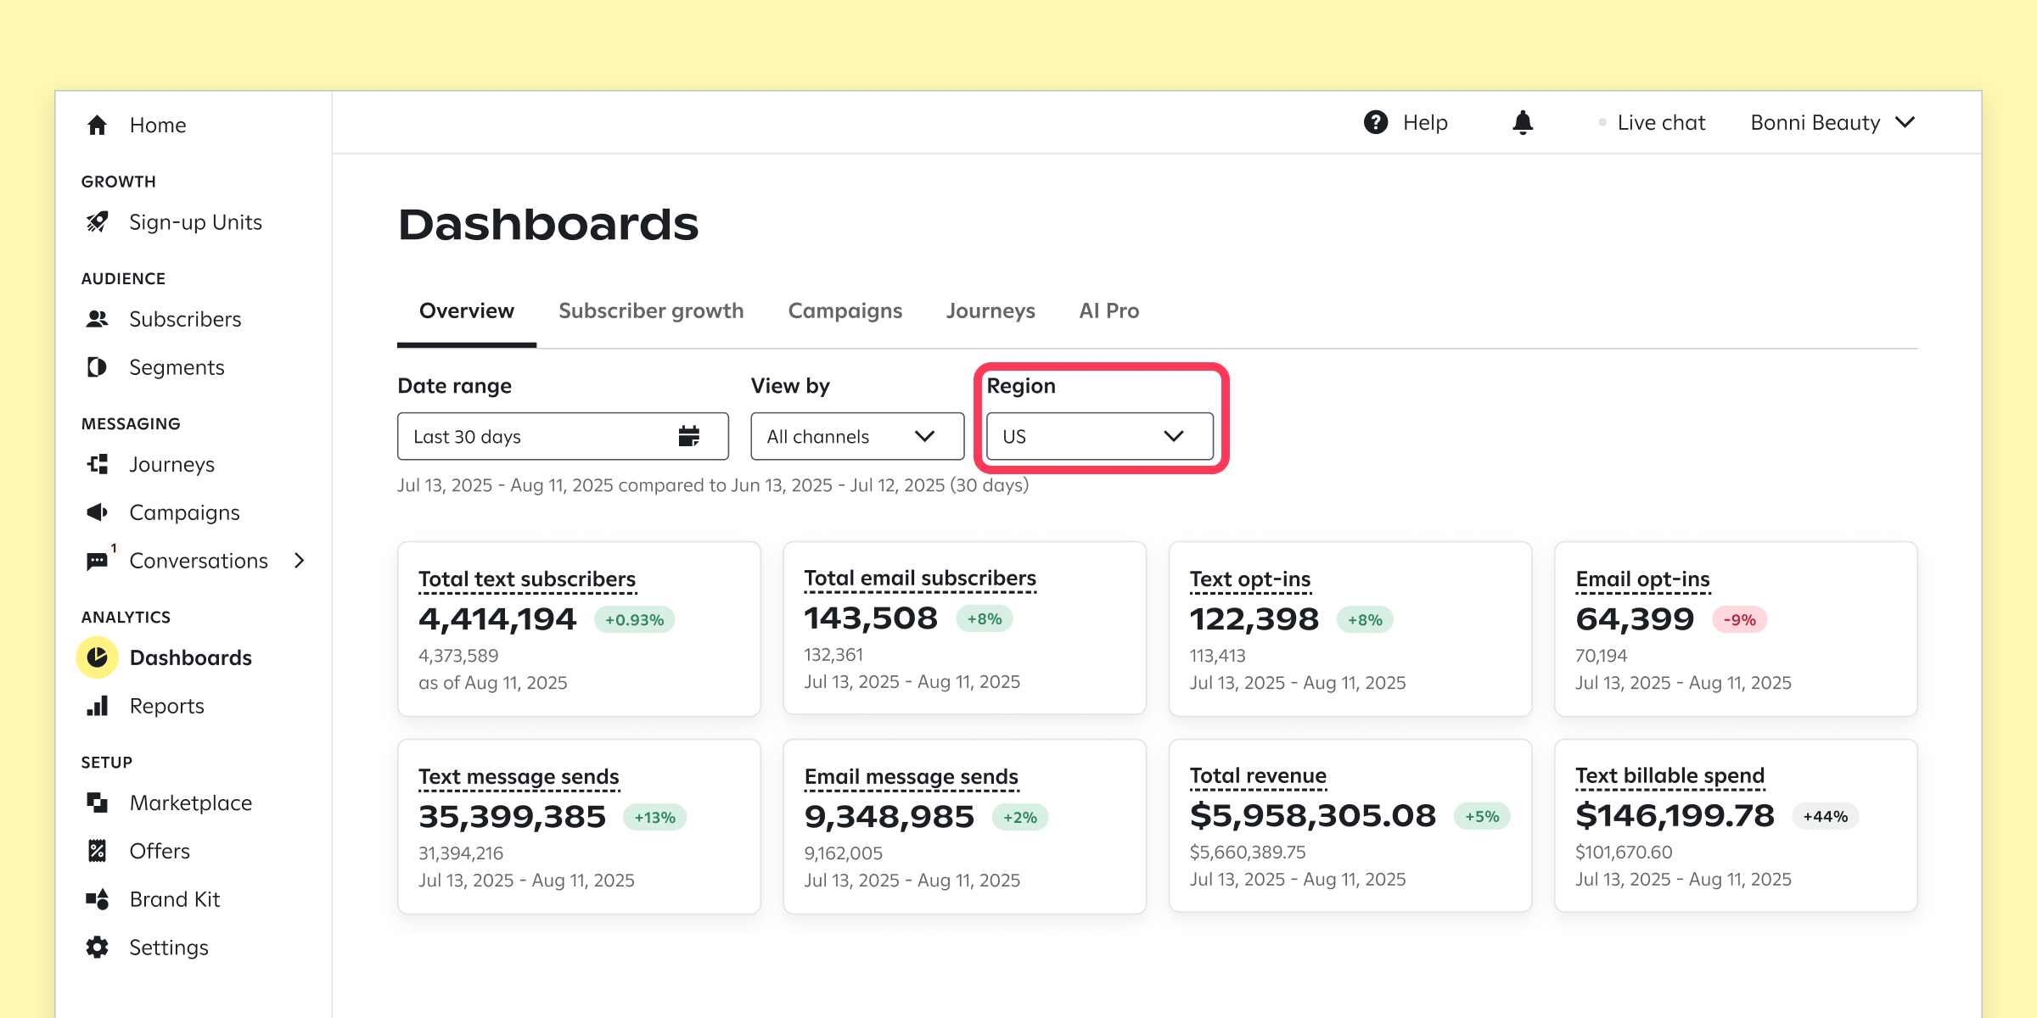The image size is (2037, 1018).
Task: Expand the Bonni Beauty account menu
Action: click(1833, 123)
